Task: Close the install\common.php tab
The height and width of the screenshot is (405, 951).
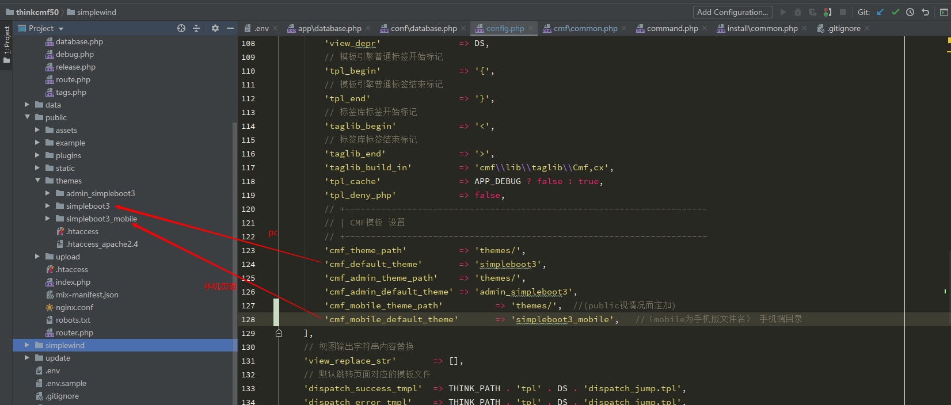Action: (804, 28)
